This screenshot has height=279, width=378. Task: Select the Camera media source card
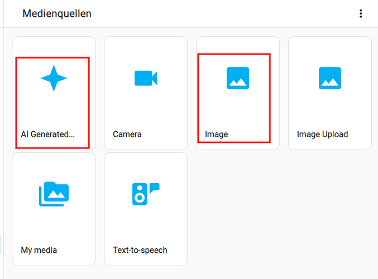point(146,106)
